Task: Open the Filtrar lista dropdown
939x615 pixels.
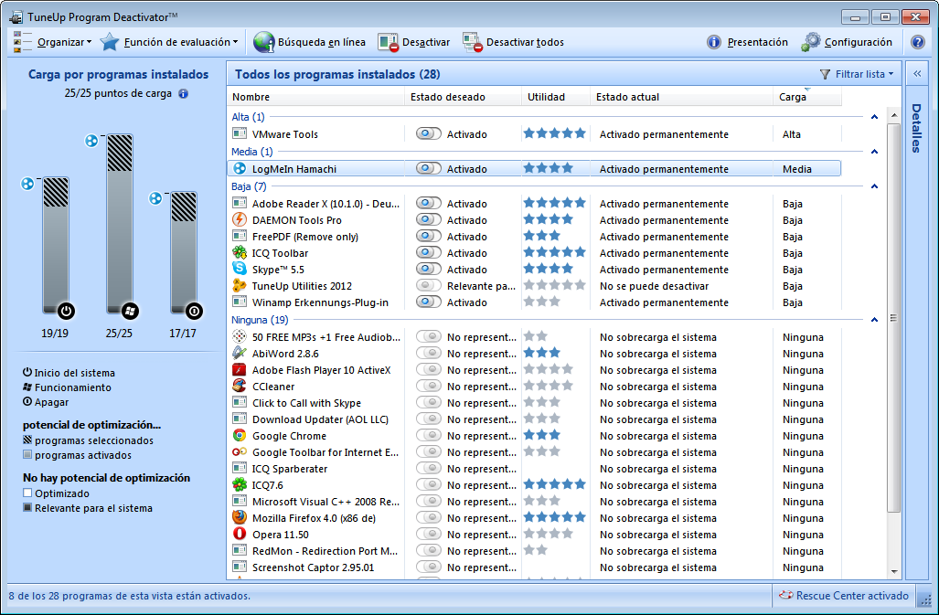Action: point(857,74)
